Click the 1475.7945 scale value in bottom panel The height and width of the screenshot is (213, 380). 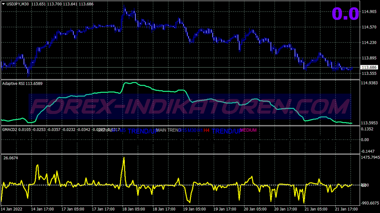point(370,157)
